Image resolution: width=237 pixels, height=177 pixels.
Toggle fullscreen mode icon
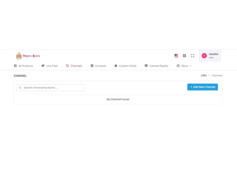point(192,56)
